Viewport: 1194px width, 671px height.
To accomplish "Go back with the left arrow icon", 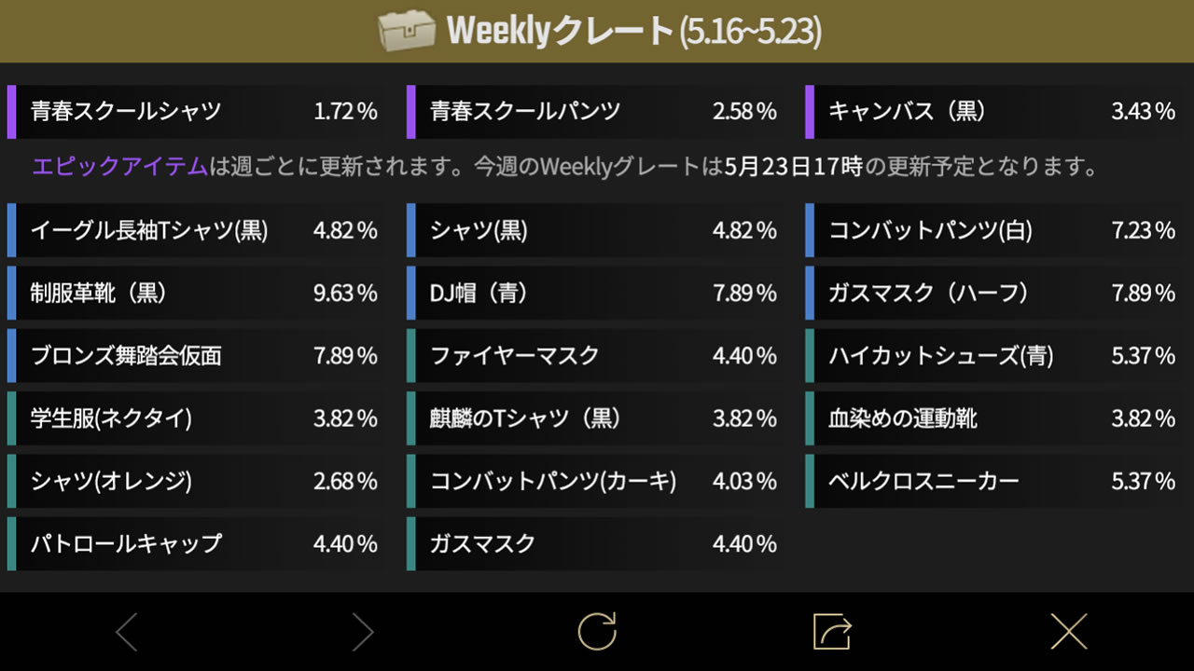I will point(127,632).
